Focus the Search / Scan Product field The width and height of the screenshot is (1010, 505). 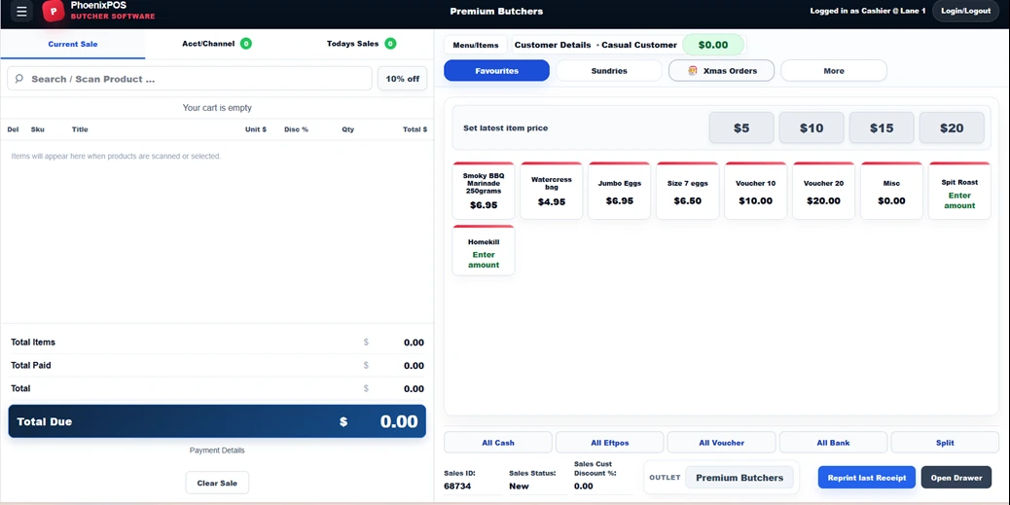pyautogui.click(x=190, y=79)
